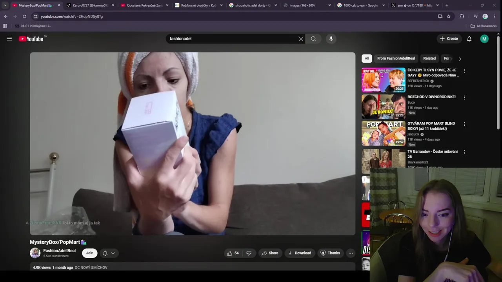Reload the current page
The image size is (502, 282).
[24, 16]
